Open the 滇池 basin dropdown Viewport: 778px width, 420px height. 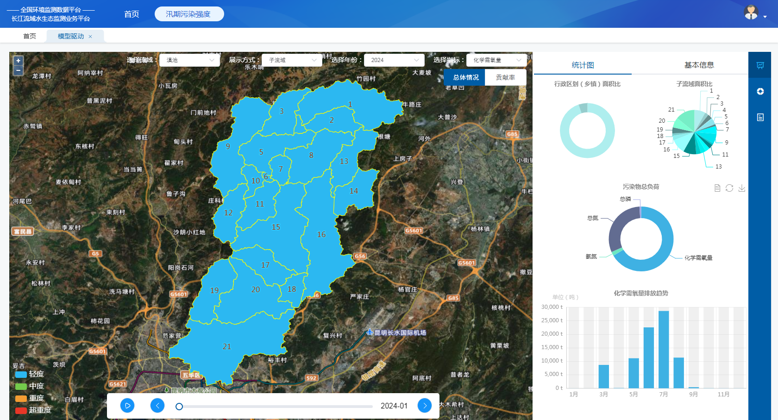pos(189,60)
